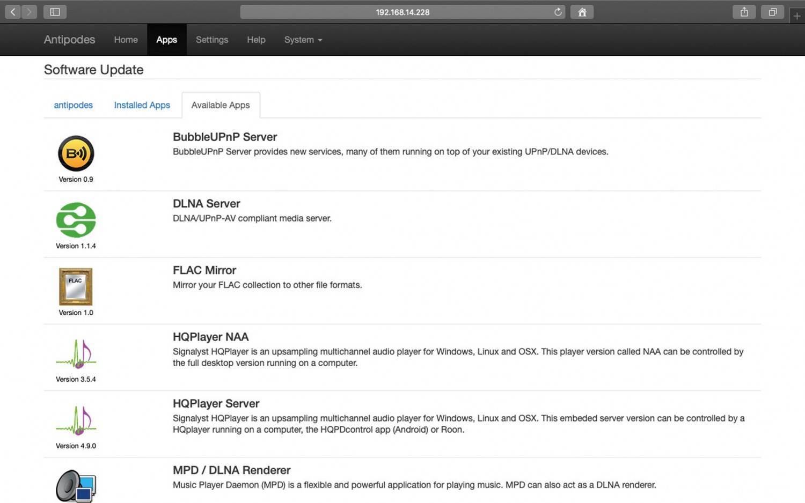Screen dimensions: 805x503
Task: Toggle the browser sidebar button
Action: pos(55,12)
